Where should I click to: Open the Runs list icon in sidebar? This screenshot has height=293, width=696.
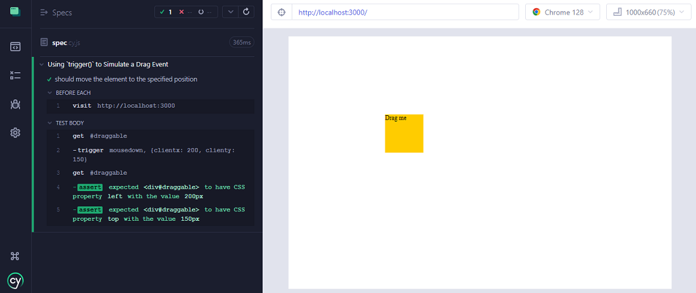point(16,75)
